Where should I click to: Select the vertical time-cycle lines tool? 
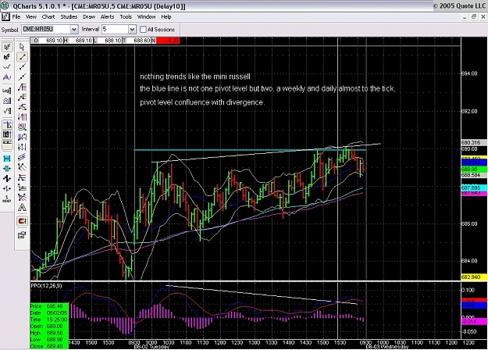[x=22, y=117]
